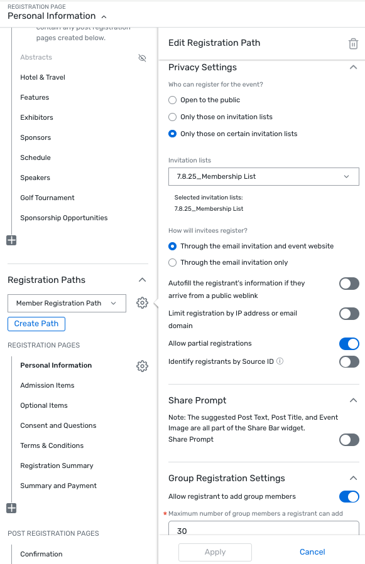The width and height of the screenshot is (365, 564).
Task: Disable Allow partial registrations toggle
Action: [x=349, y=344]
